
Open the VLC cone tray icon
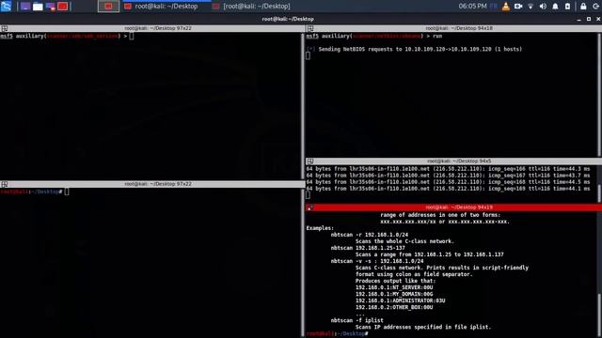[x=506, y=7]
